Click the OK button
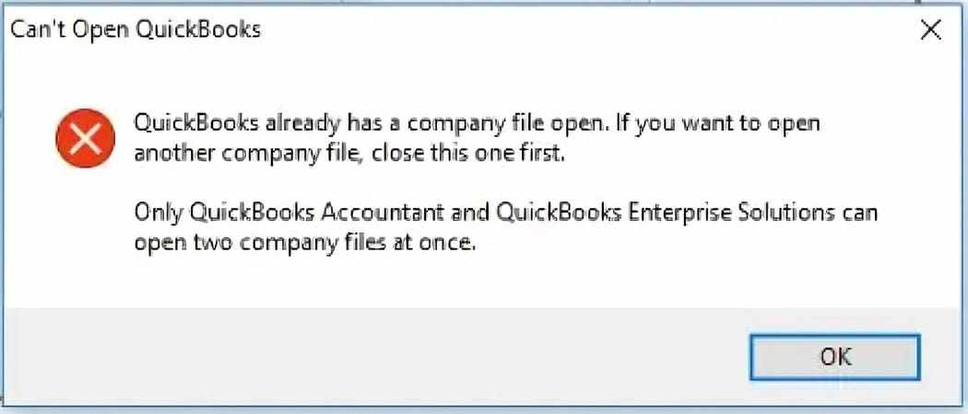The width and height of the screenshot is (968, 414). (x=834, y=357)
